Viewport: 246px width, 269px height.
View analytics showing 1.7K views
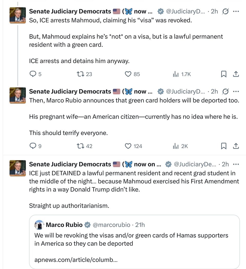176,74
